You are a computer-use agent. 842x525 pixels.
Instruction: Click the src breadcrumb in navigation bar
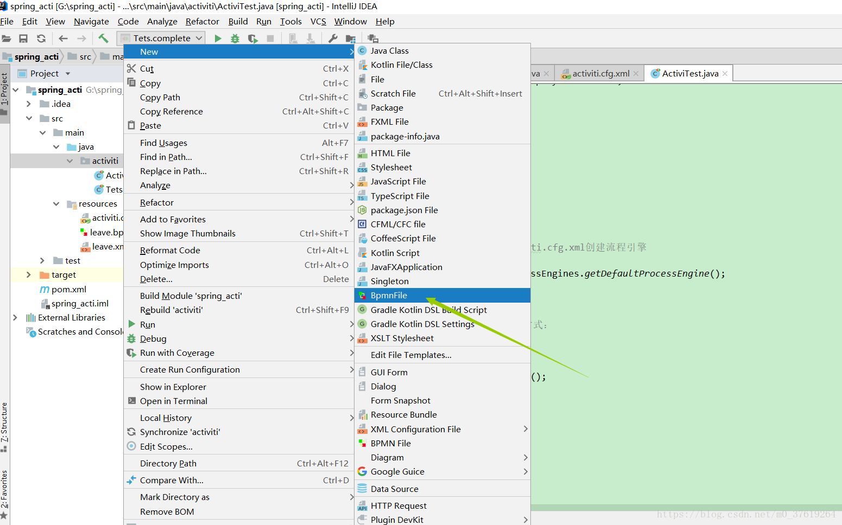[80, 57]
